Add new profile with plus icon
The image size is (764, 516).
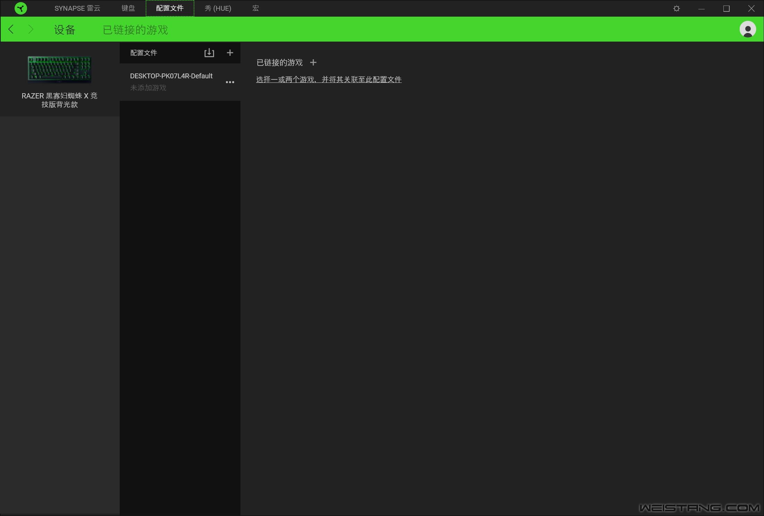pyautogui.click(x=230, y=53)
